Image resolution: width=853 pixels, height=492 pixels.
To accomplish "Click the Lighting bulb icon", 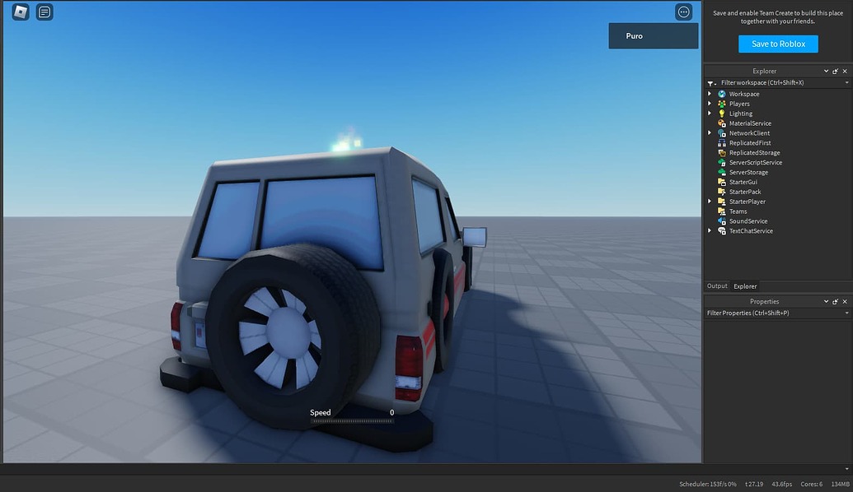I will 724,113.
